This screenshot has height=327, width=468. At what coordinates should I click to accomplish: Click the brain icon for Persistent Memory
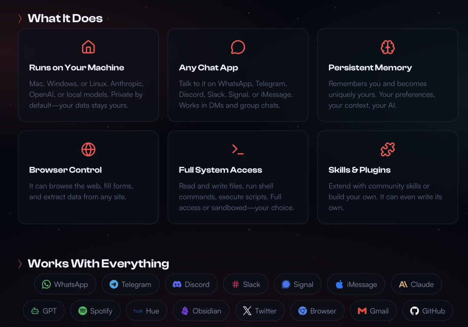(x=387, y=47)
